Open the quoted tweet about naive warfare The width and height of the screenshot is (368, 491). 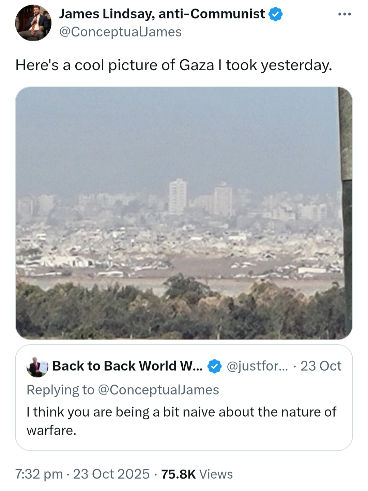pos(184,398)
